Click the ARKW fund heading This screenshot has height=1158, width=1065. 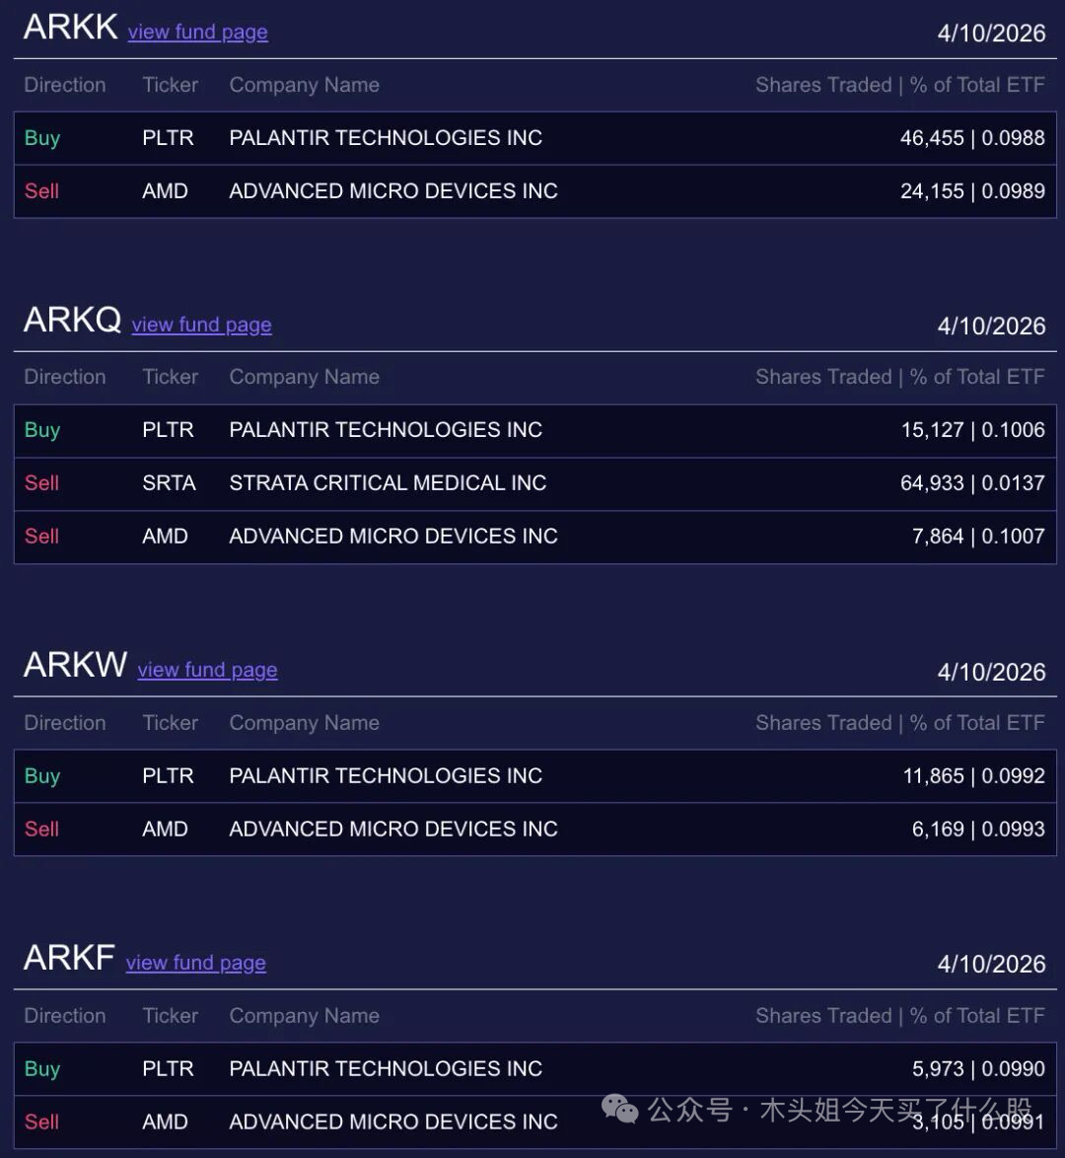point(75,666)
